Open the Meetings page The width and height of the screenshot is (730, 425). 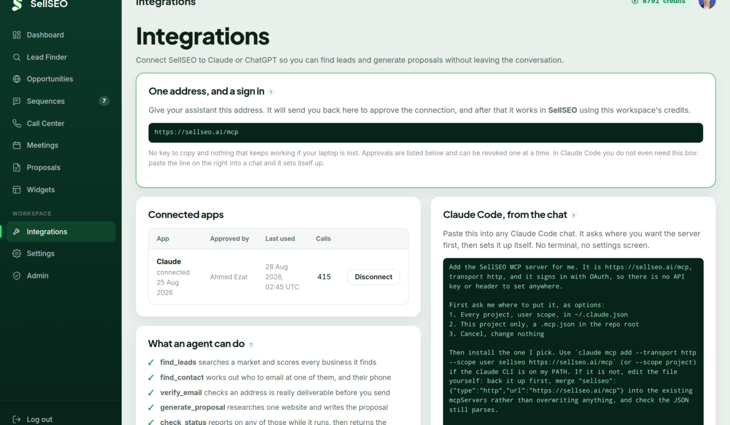tap(61, 145)
